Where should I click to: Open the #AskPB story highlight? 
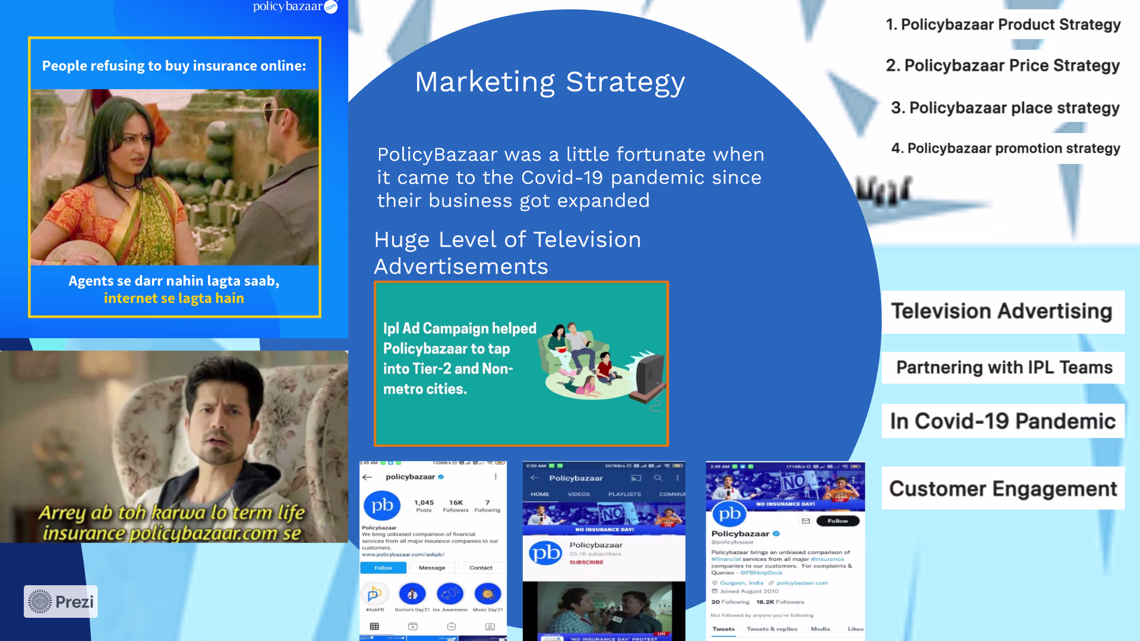coord(375,595)
